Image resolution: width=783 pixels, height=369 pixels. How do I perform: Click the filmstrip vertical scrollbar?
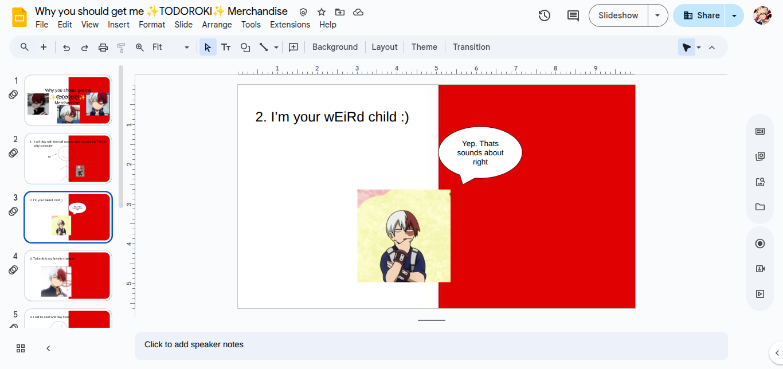pyautogui.click(x=121, y=136)
